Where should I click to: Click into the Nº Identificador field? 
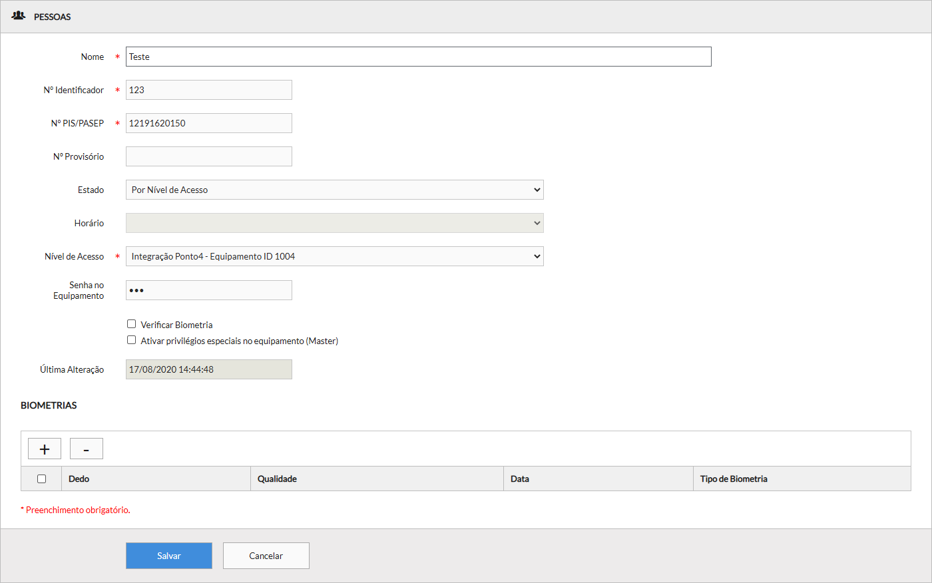[209, 90]
